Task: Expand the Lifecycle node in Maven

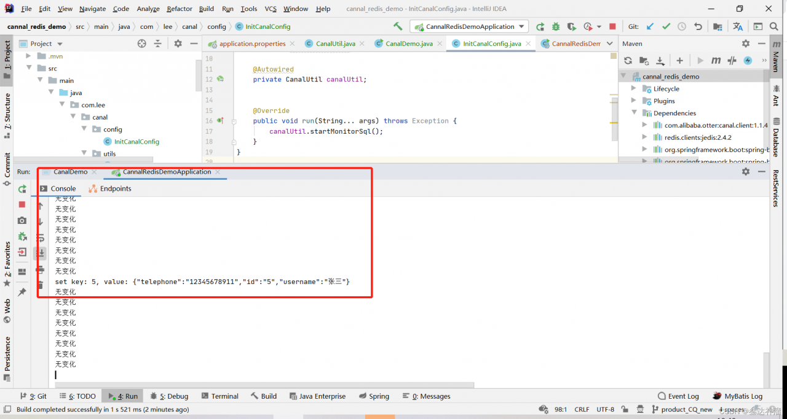Action: click(x=634, y=88)
